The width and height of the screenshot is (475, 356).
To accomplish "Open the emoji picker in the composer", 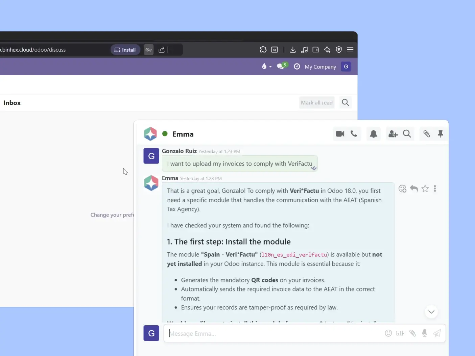I will point(388,333).
